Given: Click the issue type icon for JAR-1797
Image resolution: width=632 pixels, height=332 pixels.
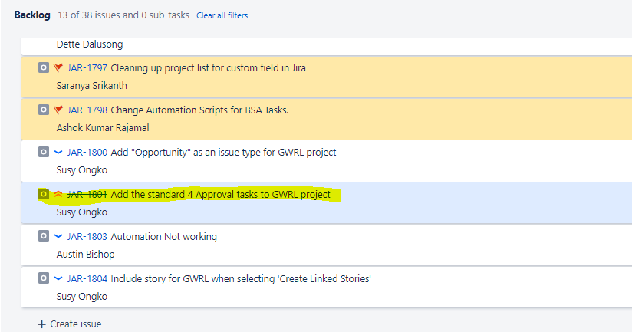Looking at the screenshot, I should [x=44, y=67].
